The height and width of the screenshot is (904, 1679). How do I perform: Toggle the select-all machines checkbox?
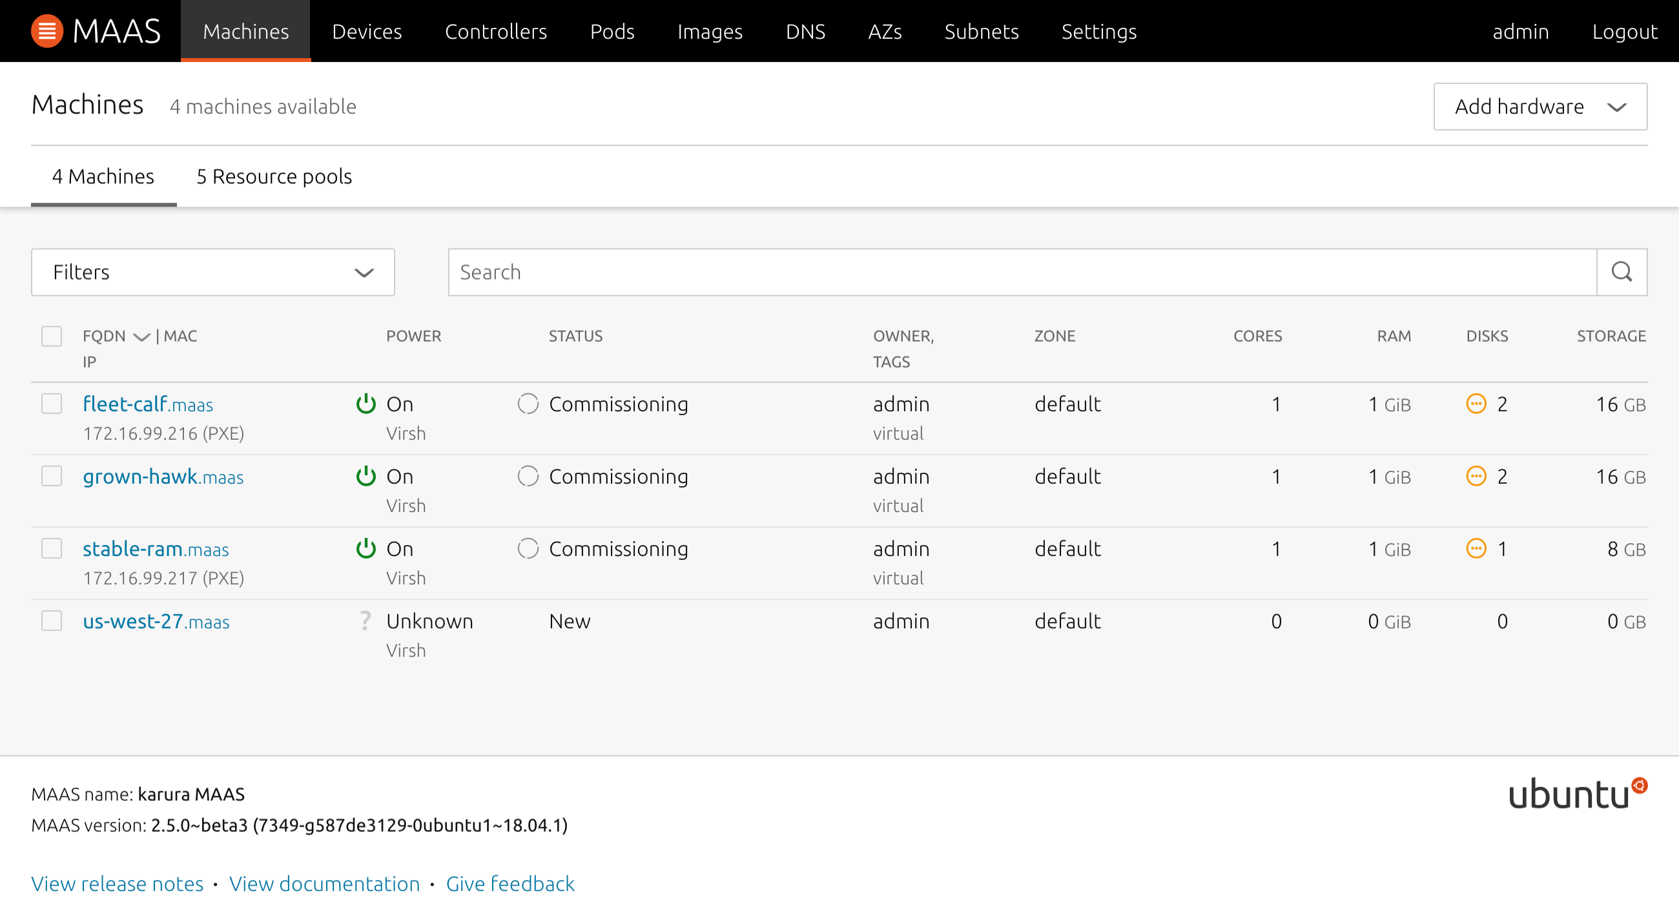tap(52, 336)
